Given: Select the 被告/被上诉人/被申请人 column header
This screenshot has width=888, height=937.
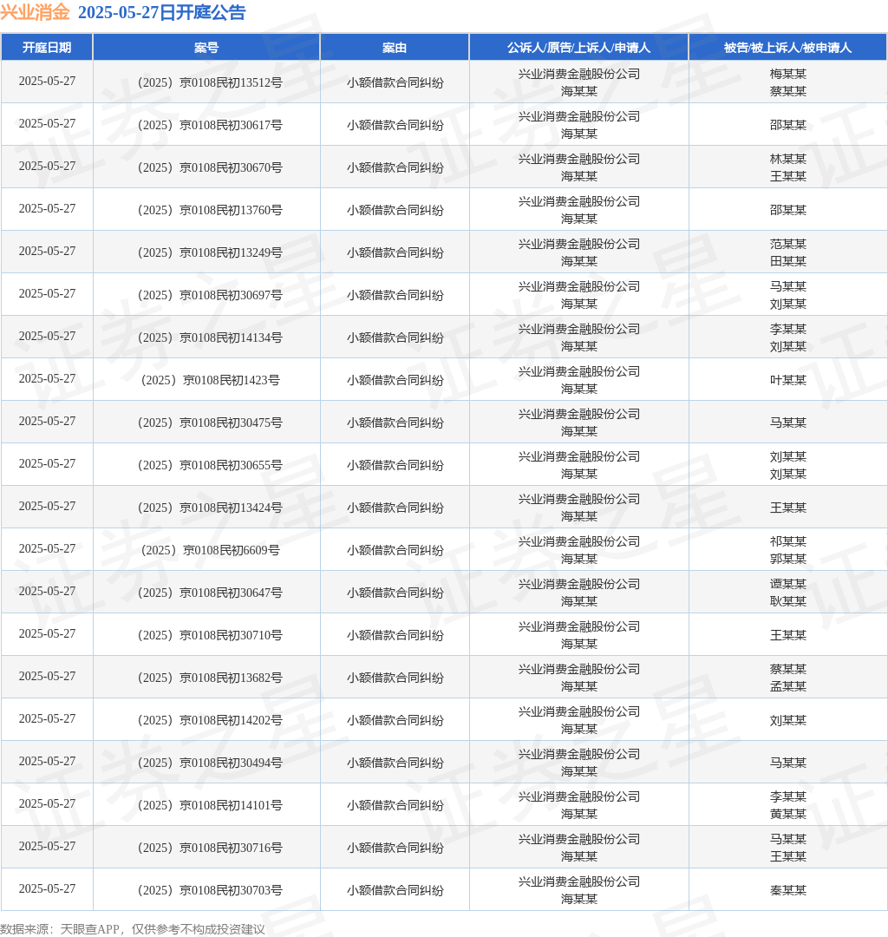Looking at the screenshot, I should [x=787, y=47].
